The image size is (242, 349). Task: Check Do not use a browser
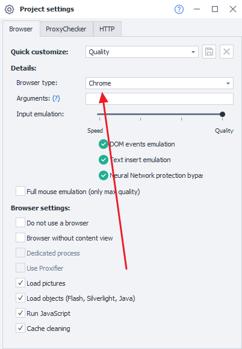click(x=20, y=222)
